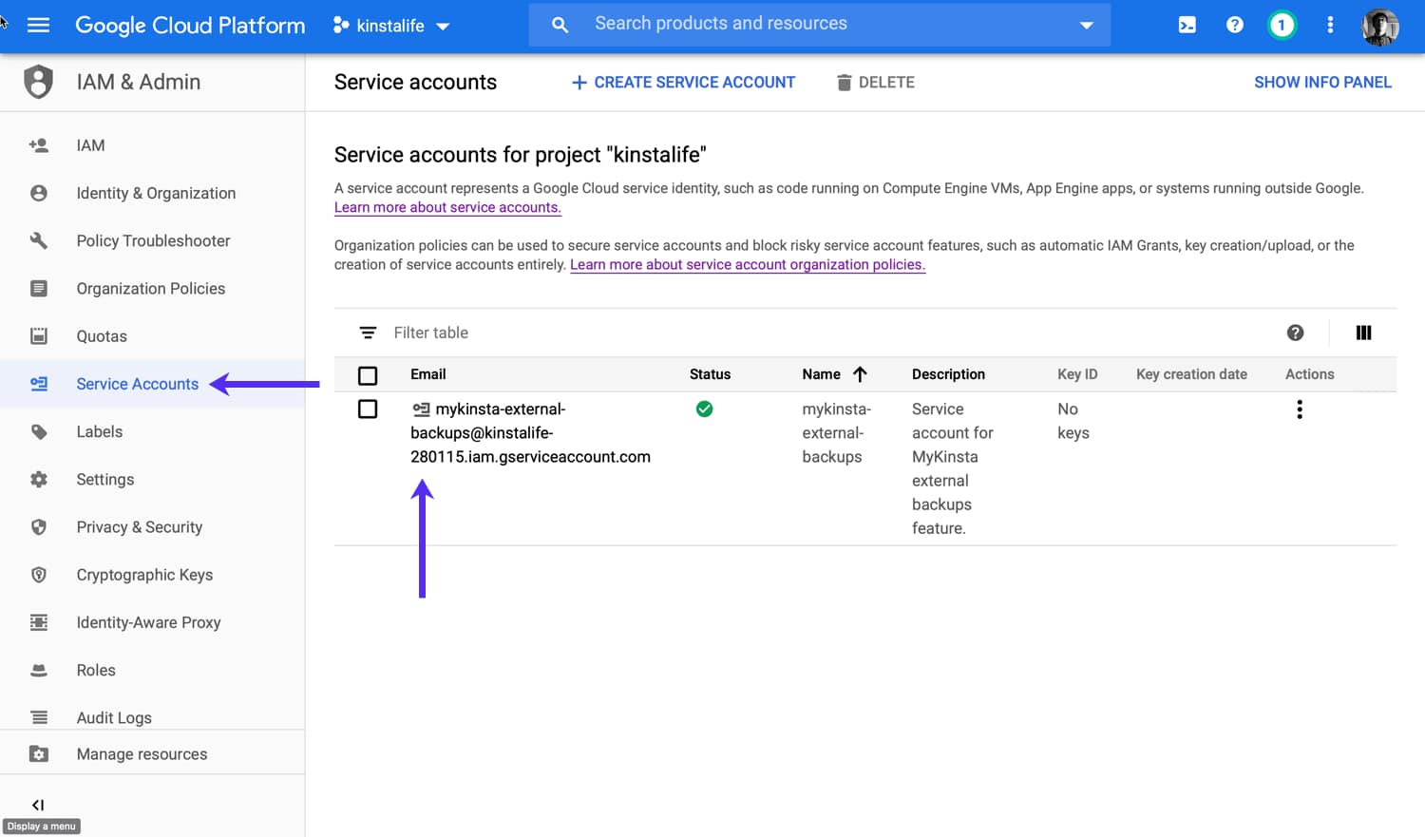Open Settings in the sidebar
The height and width of the screenshot is (837, 1425).
pyautogui.click(x=104, y=479)
